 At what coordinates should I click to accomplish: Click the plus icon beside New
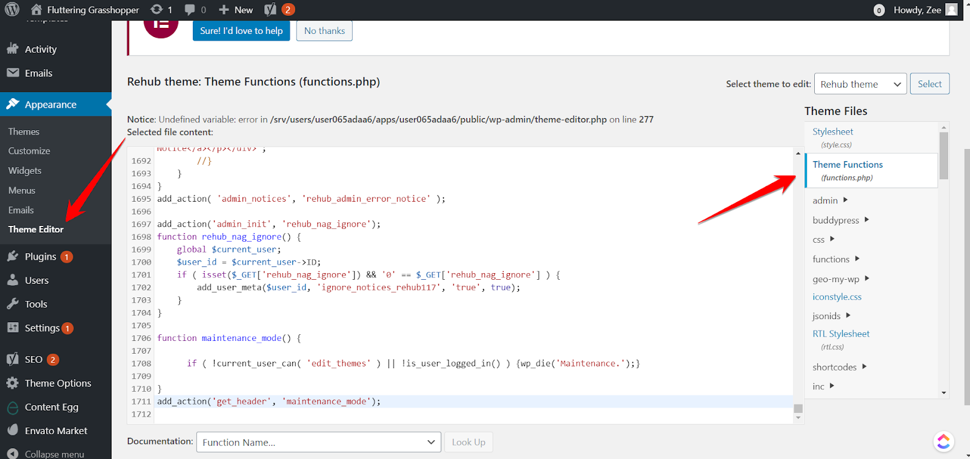coord(224,10)
